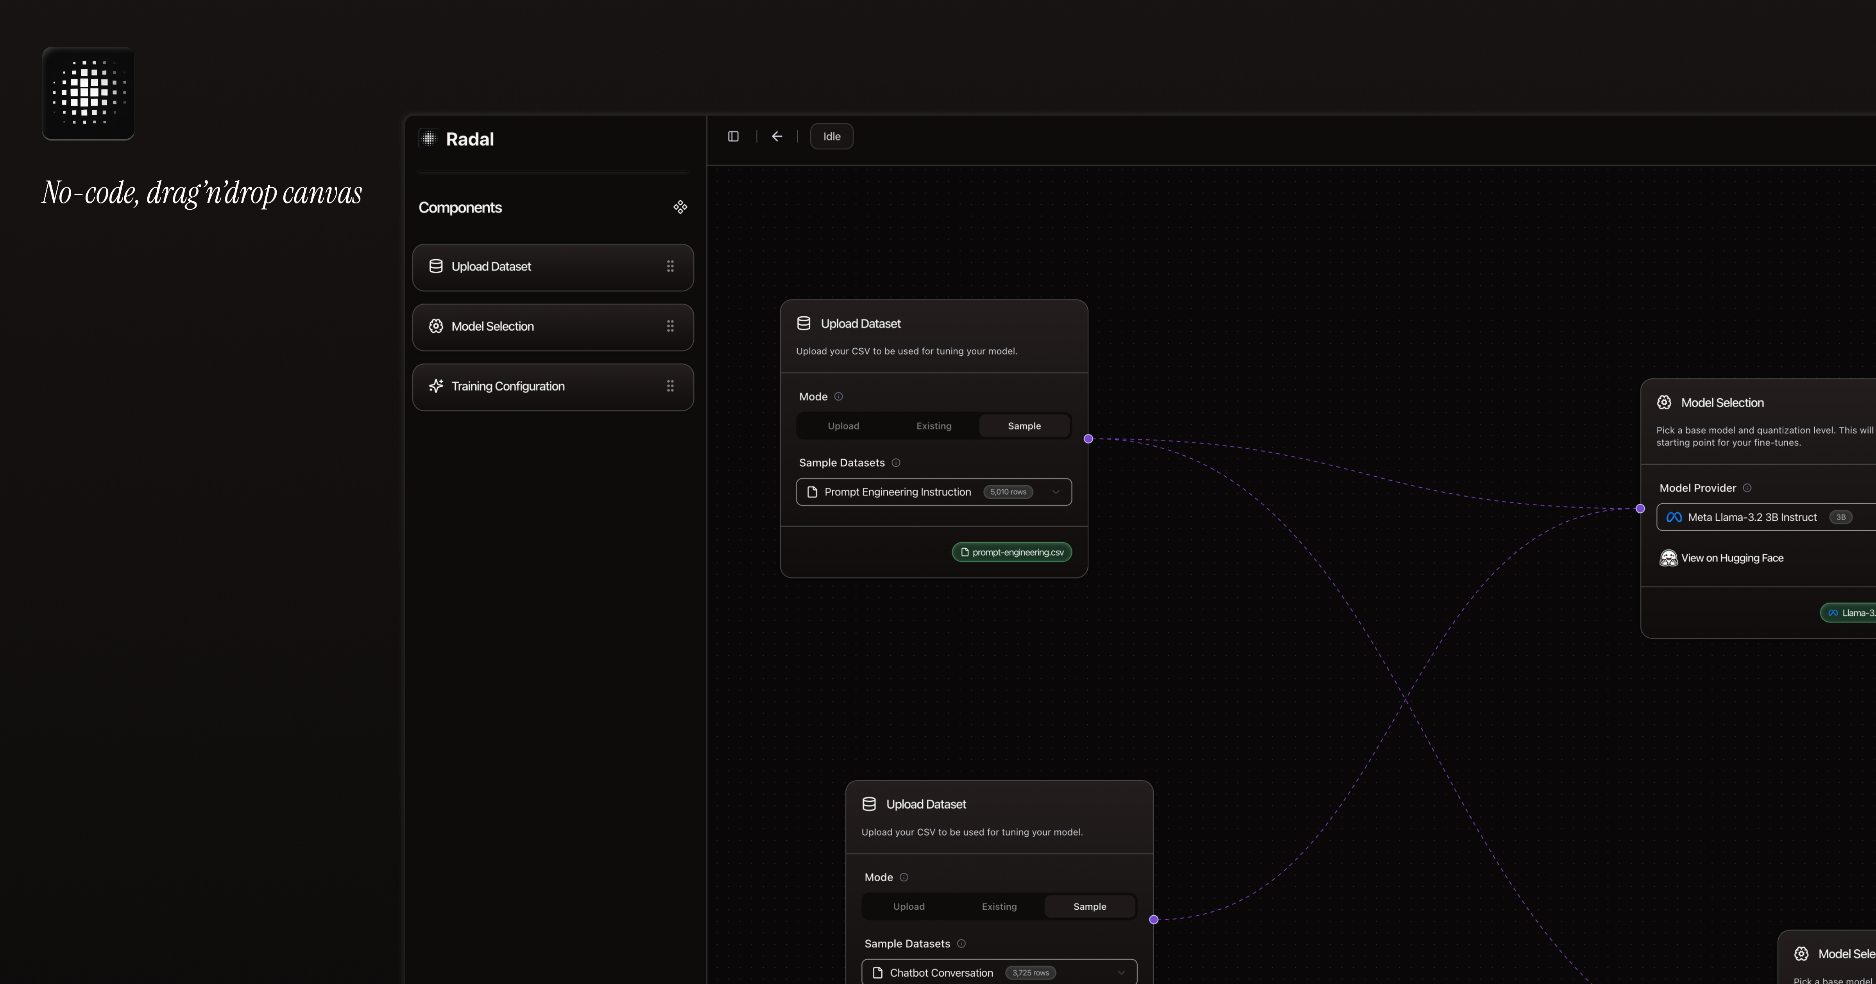
Task: Click the drag handle on the Upload Dataset component
Action: pos(670,266)
